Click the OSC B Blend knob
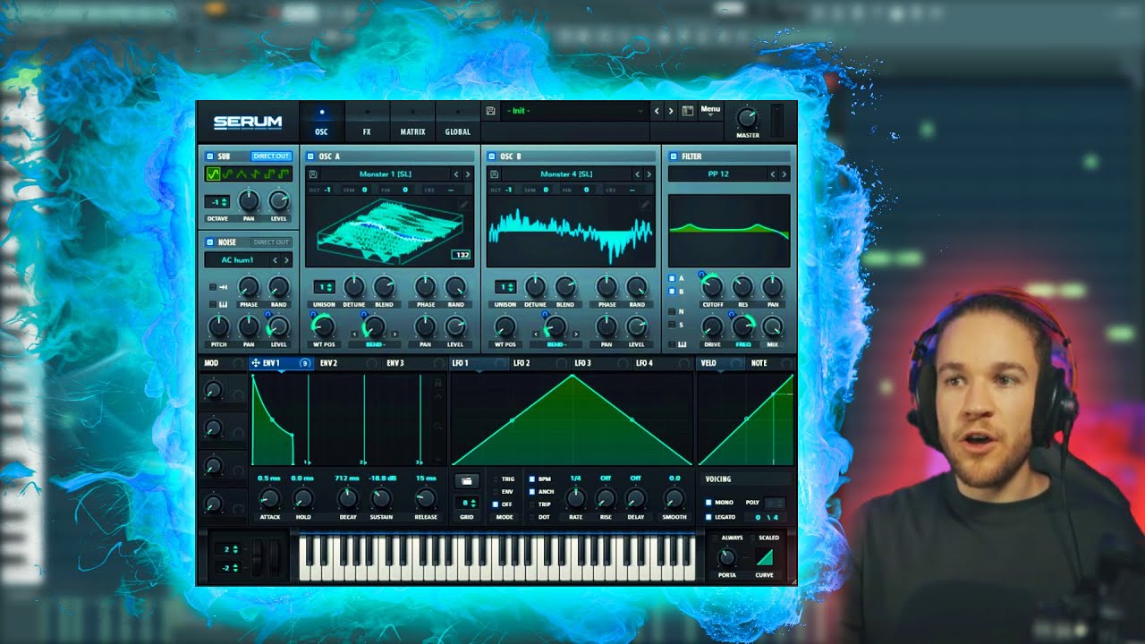Image resolution: width=1145 pixels, height=644 pixels. (x=564, y=286)
